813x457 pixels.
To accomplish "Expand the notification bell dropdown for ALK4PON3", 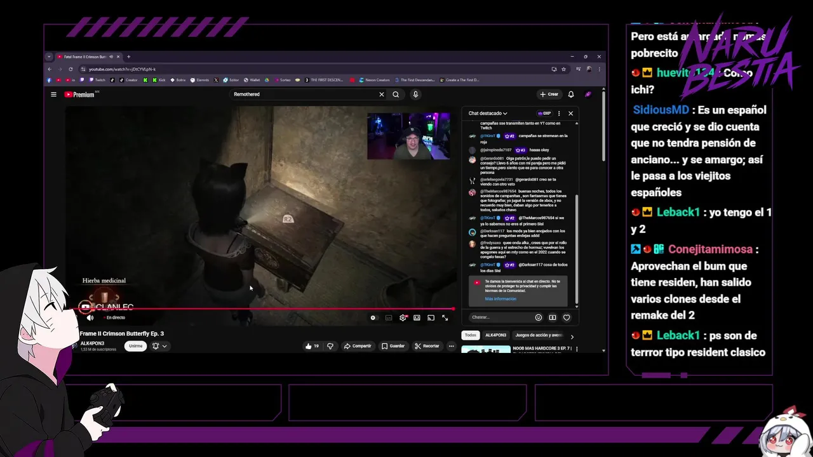I will click(x=165, y=346).
